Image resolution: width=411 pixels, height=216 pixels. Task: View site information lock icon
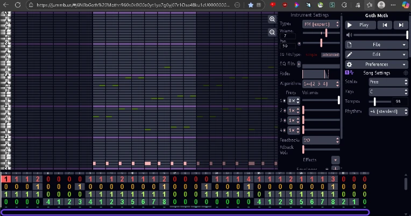31,5
